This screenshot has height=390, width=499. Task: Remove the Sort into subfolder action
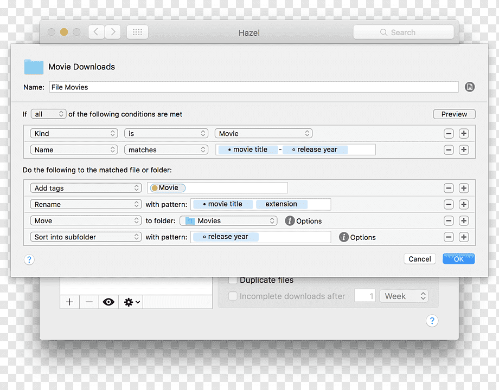click(x=449, y=237)
